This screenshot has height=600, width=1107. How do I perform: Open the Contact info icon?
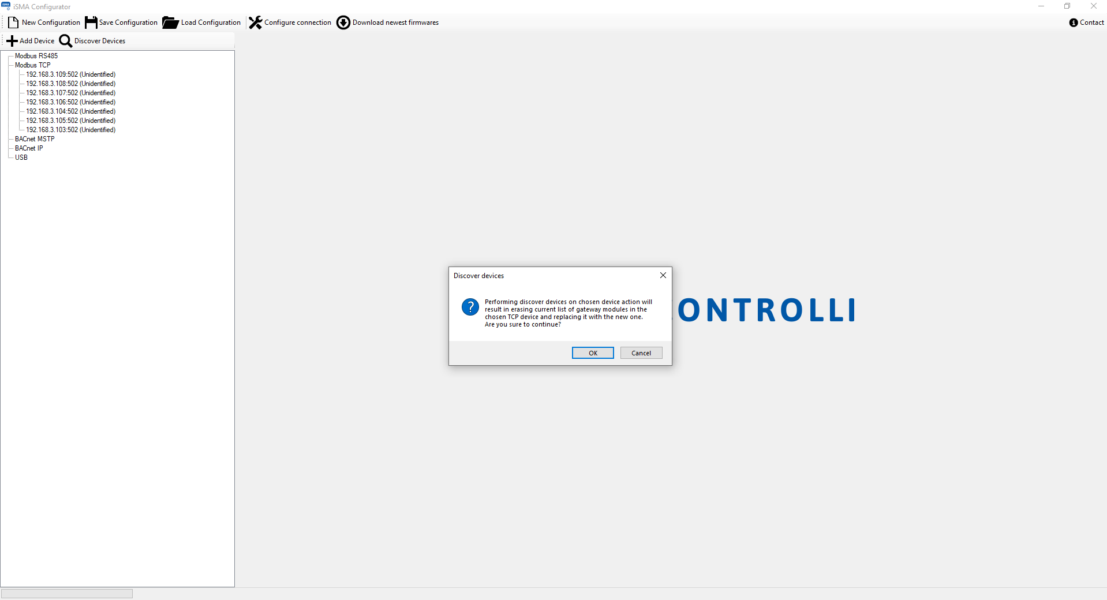pyautogui.click(x=1074, y=22)
